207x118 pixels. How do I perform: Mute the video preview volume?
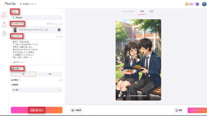[x=124, y=96]
